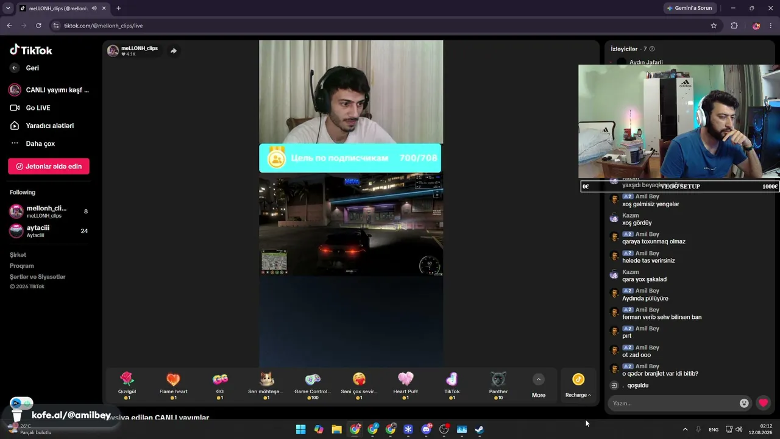Image resolution: width=780 pixels, height=439 pixels.
Task: Open mellonh_cli... following channel
Action: pyautogui.click(x=49, y=212)
